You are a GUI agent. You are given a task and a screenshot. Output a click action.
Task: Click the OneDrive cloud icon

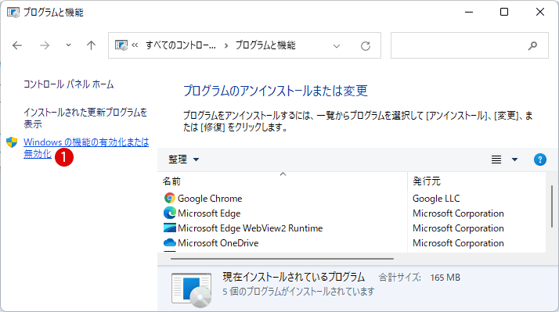coord(170,242)
